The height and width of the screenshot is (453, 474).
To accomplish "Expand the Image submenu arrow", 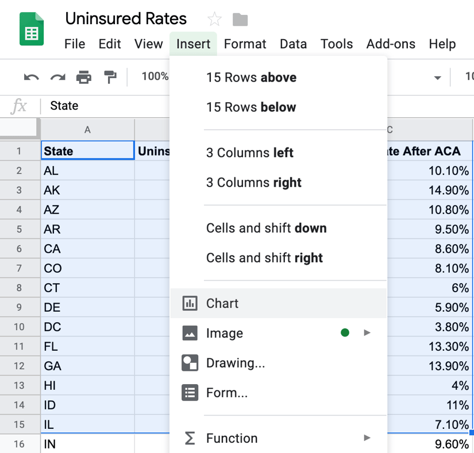I will [x=367, y=332].
